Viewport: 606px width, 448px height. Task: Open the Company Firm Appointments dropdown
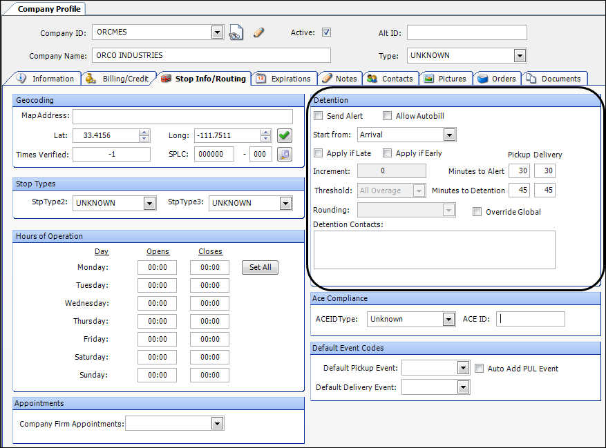click(218, 424)
